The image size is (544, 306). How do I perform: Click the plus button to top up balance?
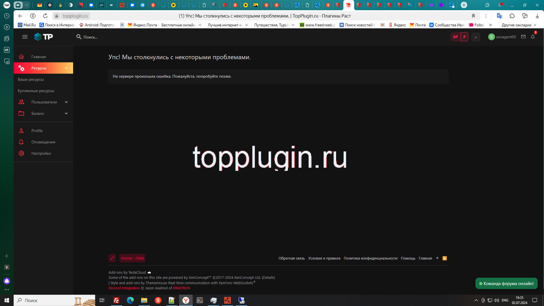click(x=476, y=37)
